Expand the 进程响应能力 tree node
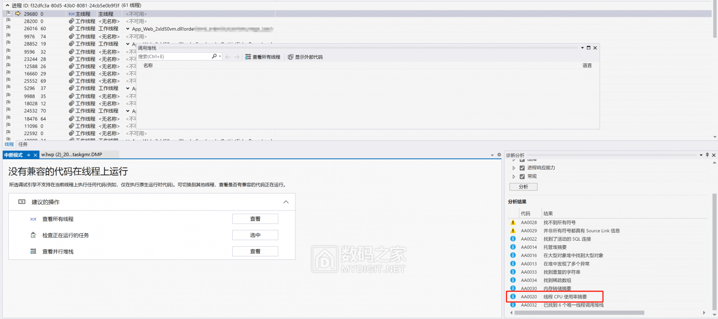 (514, 168)
